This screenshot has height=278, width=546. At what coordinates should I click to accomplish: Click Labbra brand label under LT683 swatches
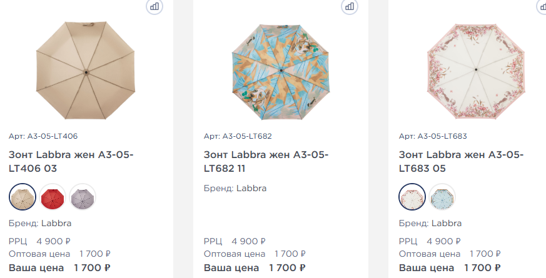click(446, 223)
